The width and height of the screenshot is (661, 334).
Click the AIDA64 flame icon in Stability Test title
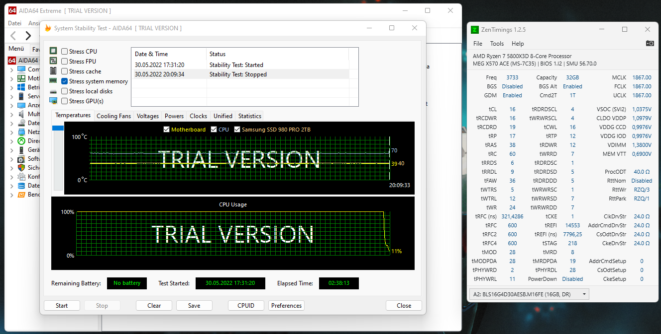[48, 28]
